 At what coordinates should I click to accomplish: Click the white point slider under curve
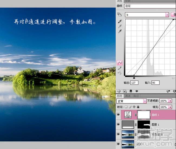[173, 78]
